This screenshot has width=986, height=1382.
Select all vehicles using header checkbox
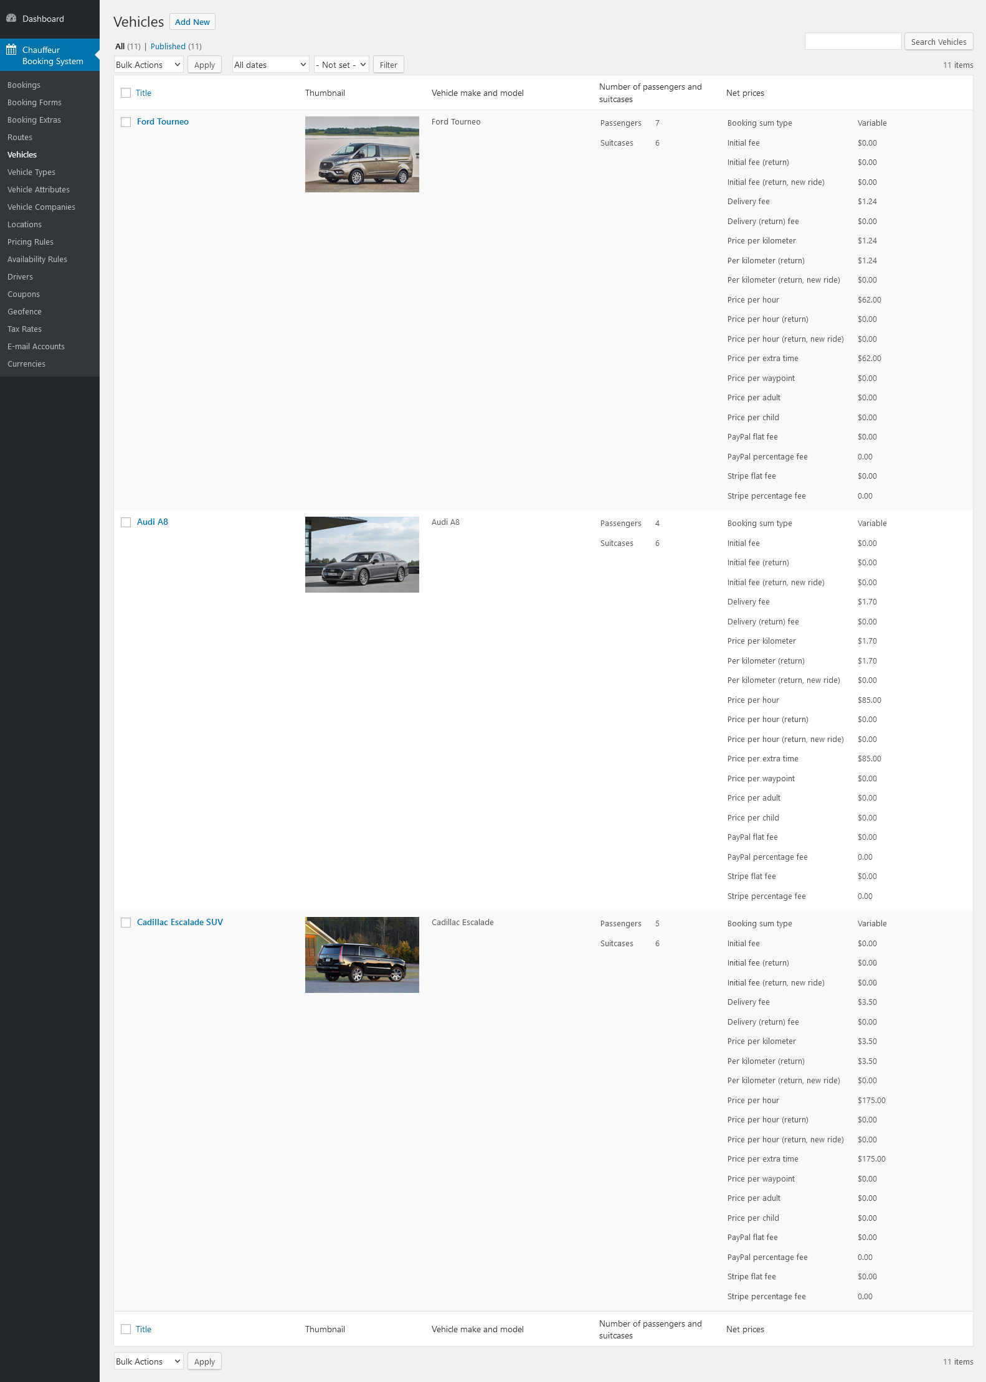tap(126, 93)
